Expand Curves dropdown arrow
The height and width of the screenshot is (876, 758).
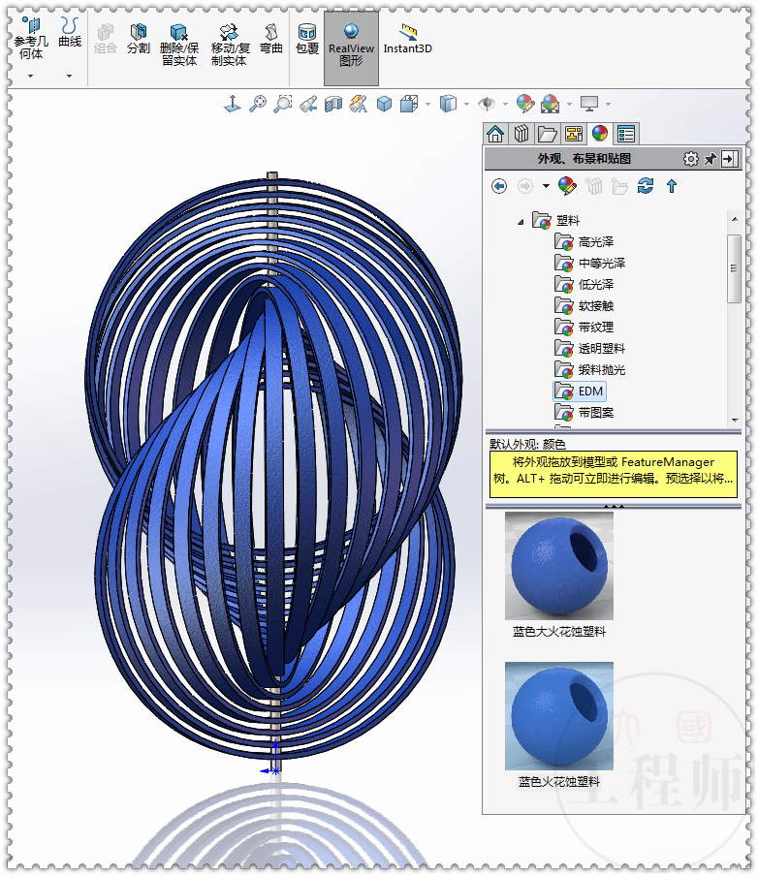pyautogui.click(x=70, y=76)
